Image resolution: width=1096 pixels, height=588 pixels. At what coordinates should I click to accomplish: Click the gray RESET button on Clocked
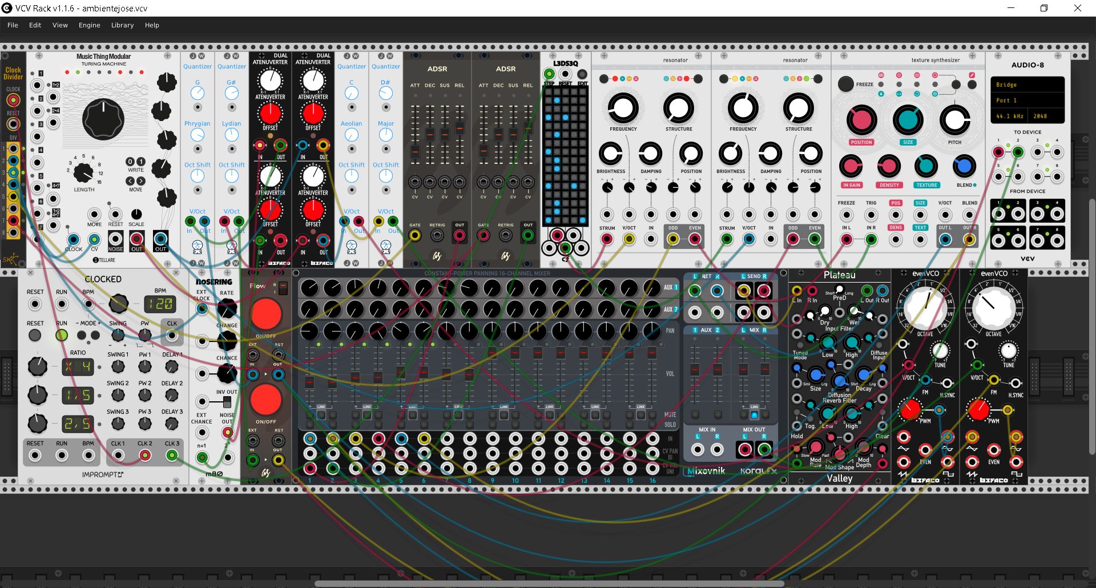tap(35, 336)
